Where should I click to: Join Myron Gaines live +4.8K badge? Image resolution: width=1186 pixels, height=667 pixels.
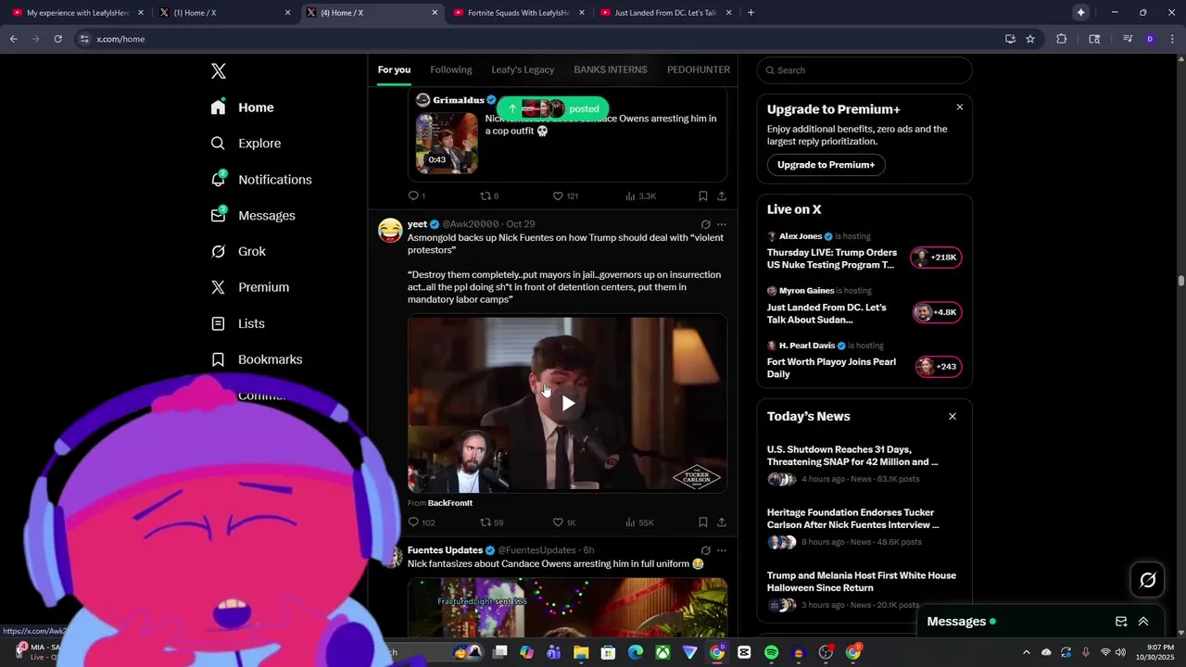(936, 312)
